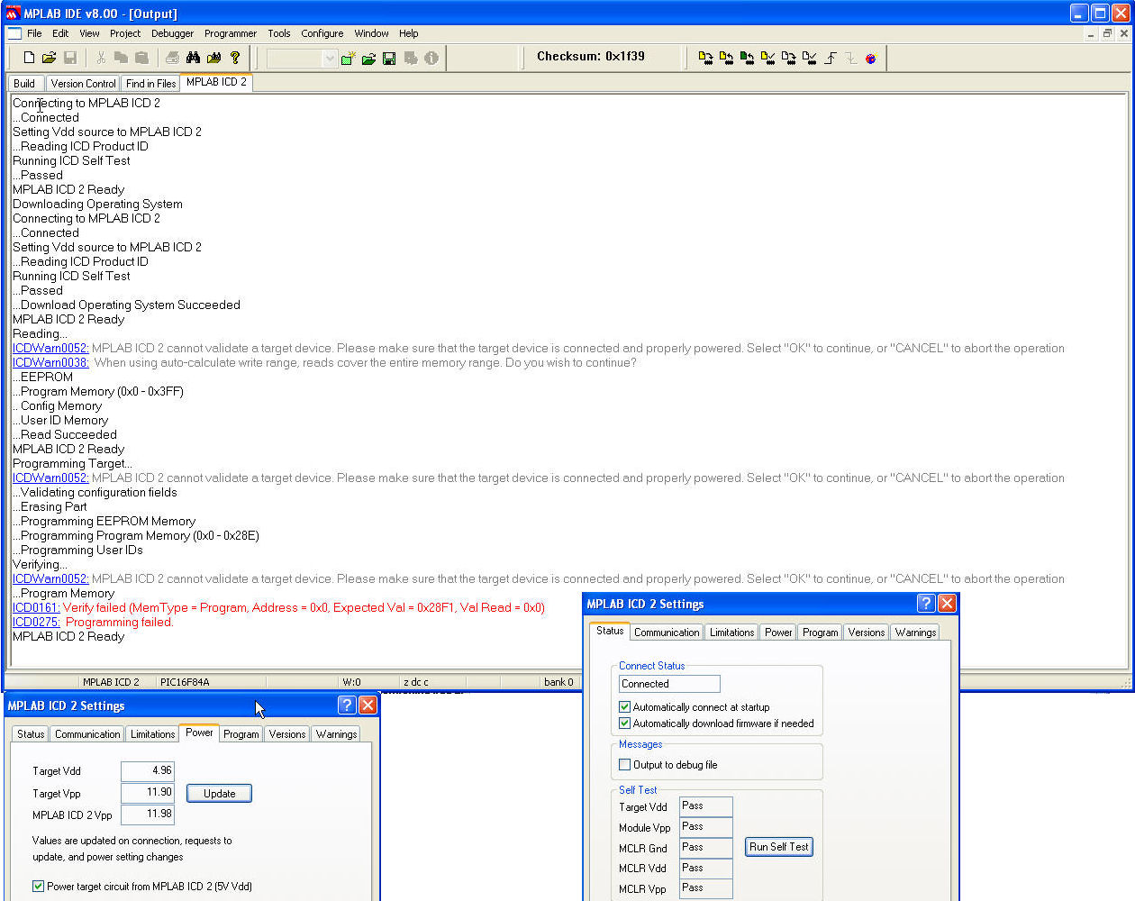Click the Read target device icon
The height and width of the screenshot is (901, 1135).
(x=726, y=58)
